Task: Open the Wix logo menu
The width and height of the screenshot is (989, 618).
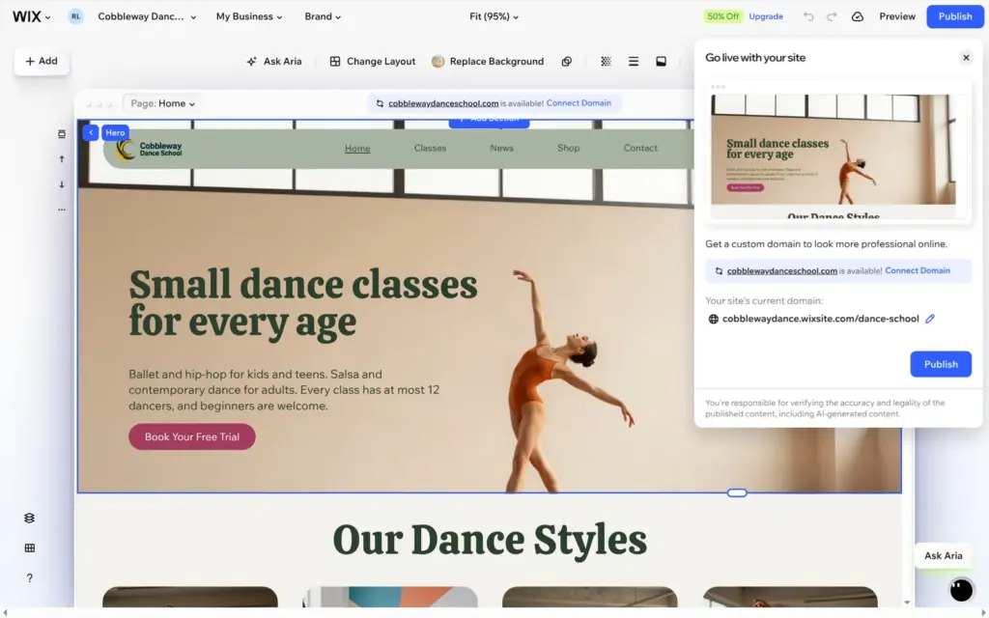Action: coord(31,17)
